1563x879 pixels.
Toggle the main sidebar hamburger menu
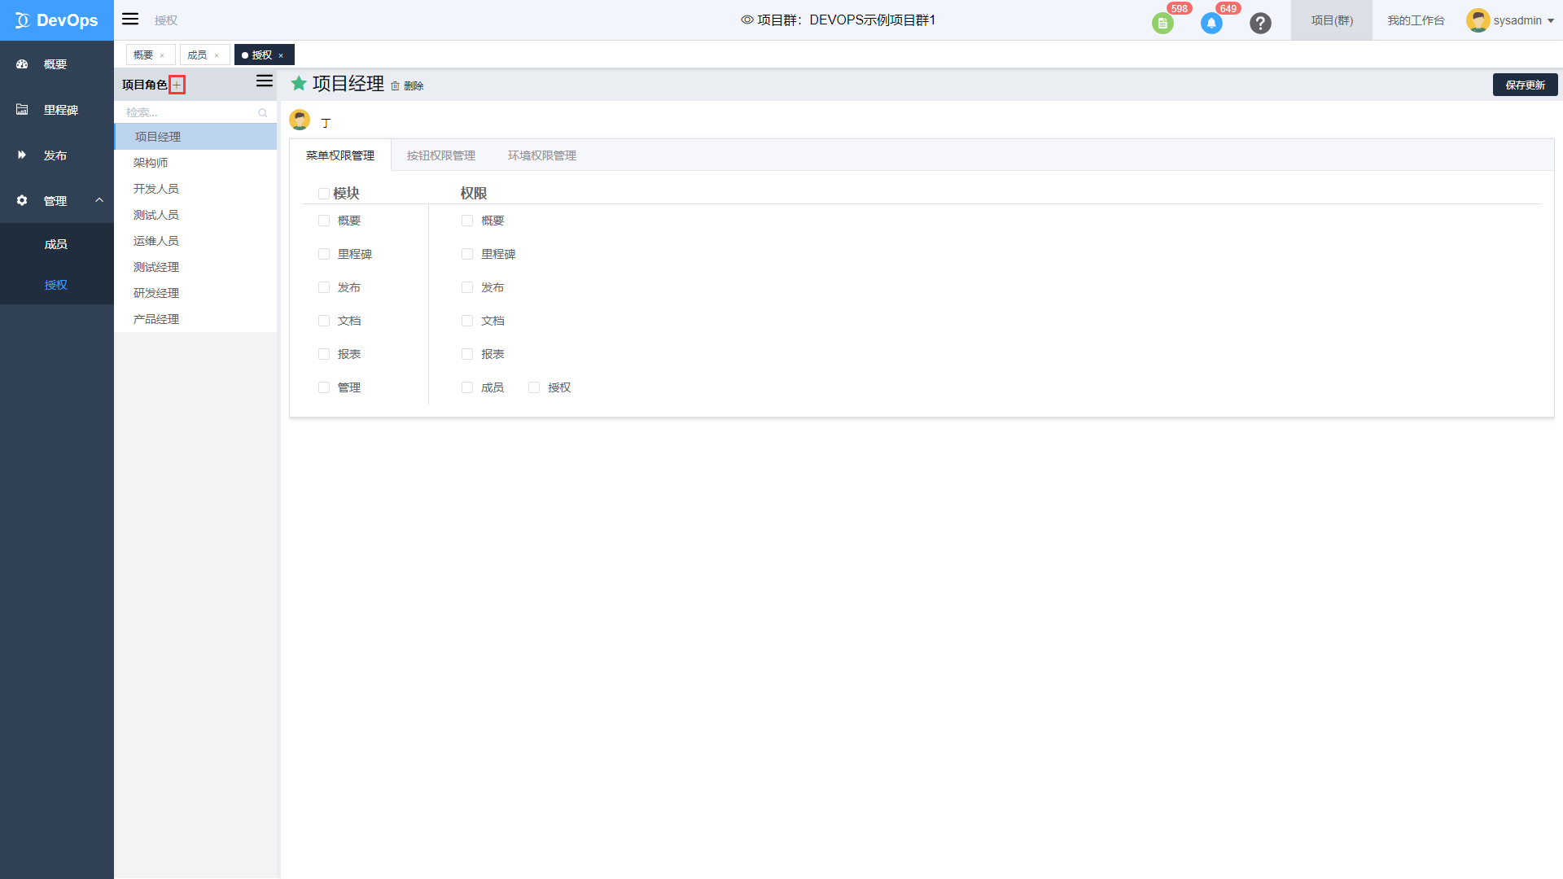(130, 20)
